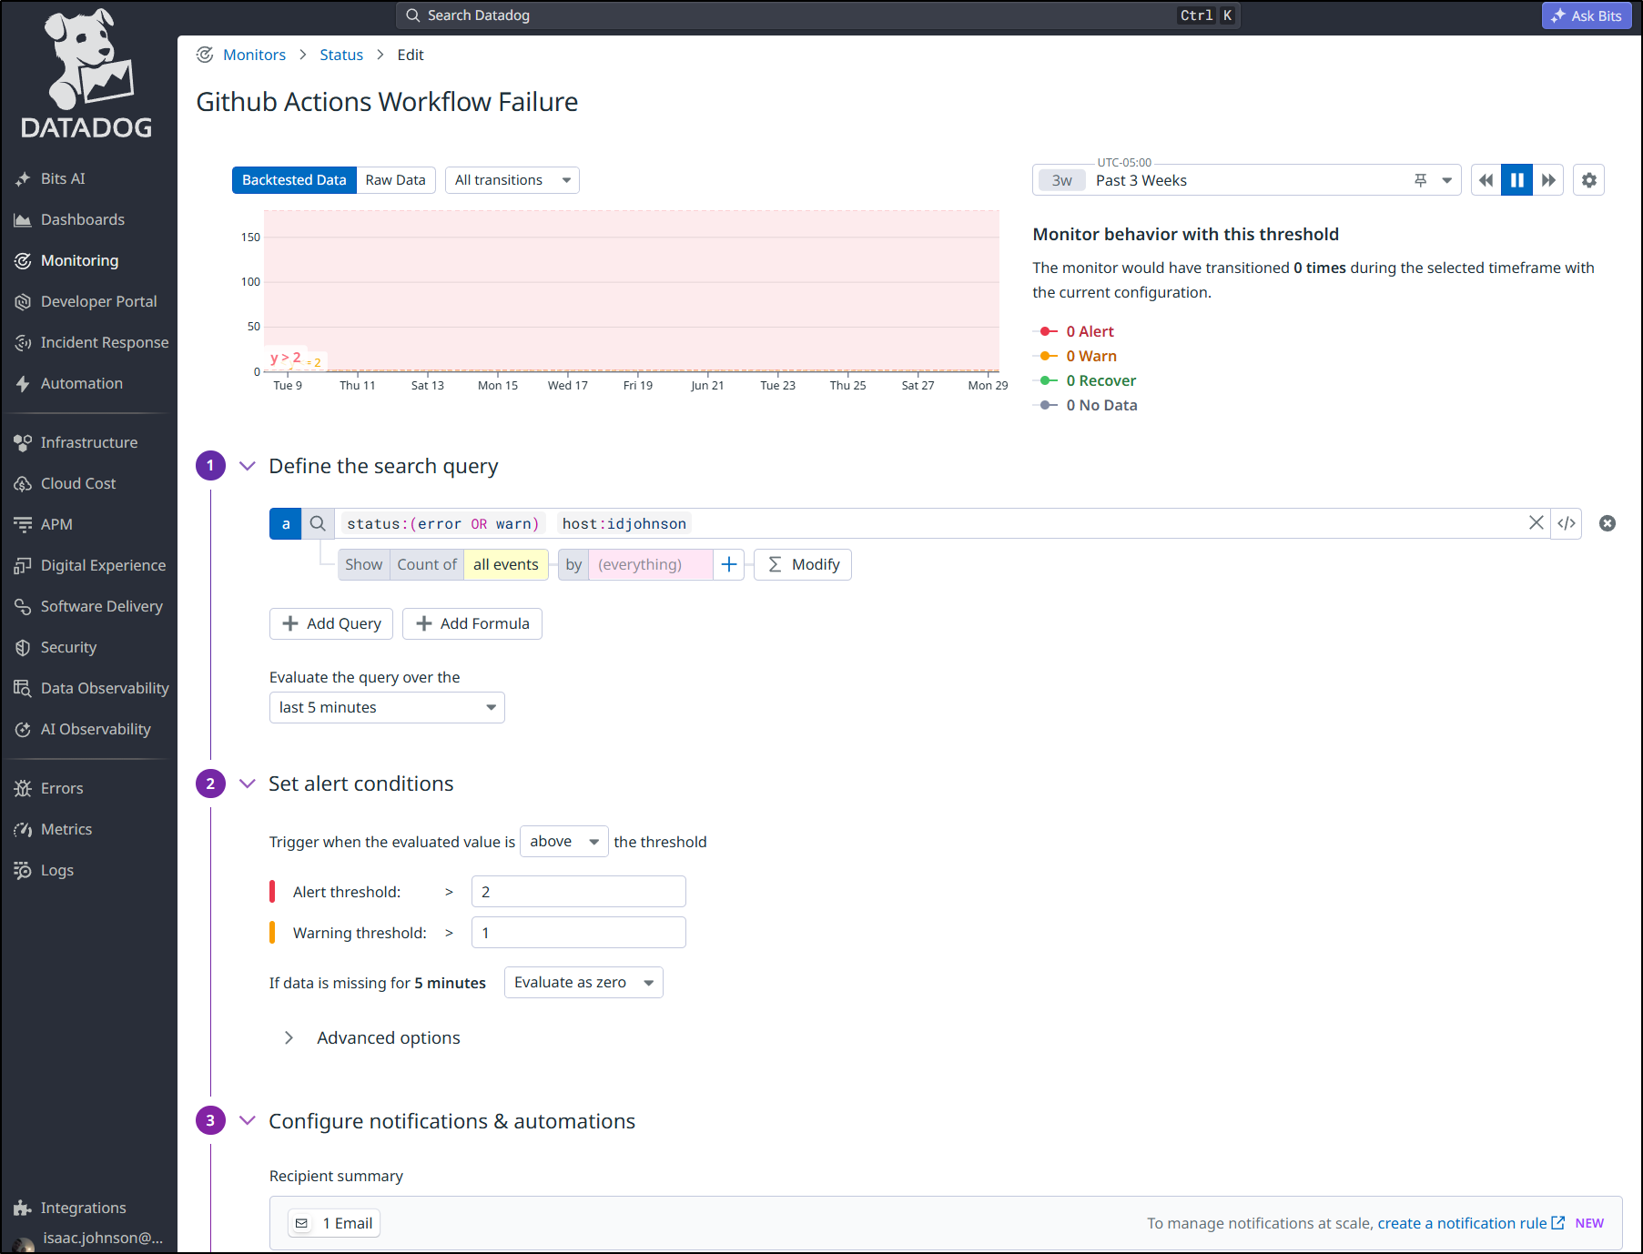Image resolution: width=1643 pixels, height=1254 pixels.
Task: Open Software Delivery section
Action: (101, 606)
